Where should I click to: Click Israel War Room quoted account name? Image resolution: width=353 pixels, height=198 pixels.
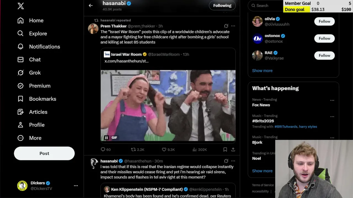tap(126, 54)
